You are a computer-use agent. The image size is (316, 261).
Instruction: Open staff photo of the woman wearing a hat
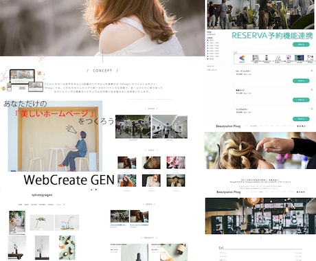176,181
